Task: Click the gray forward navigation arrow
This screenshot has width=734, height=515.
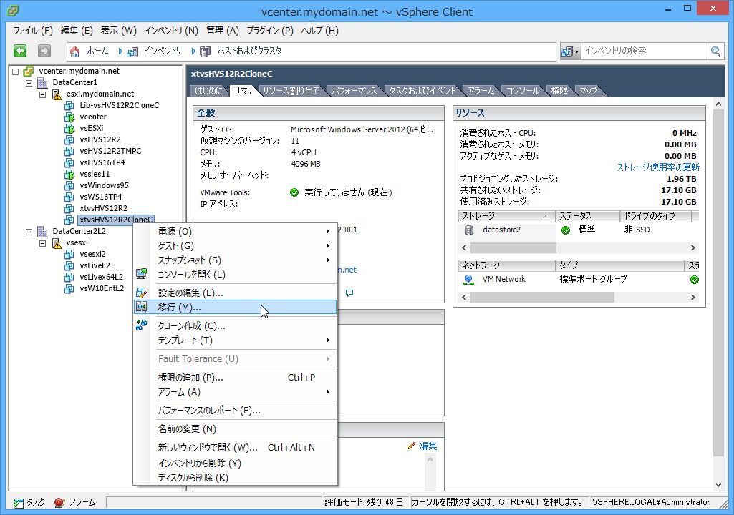Action: click(x=44, y=51)
